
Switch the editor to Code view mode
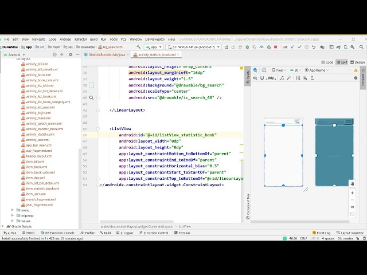327,62
